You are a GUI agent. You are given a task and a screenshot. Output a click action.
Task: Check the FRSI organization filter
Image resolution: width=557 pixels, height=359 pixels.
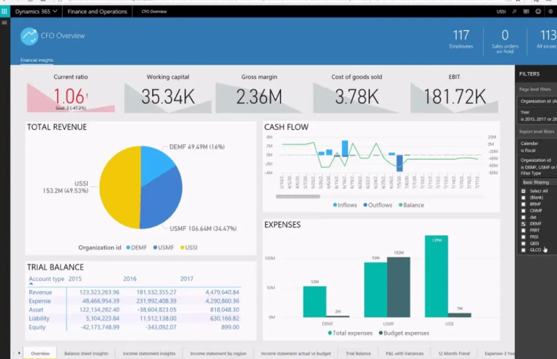(523, 237)
